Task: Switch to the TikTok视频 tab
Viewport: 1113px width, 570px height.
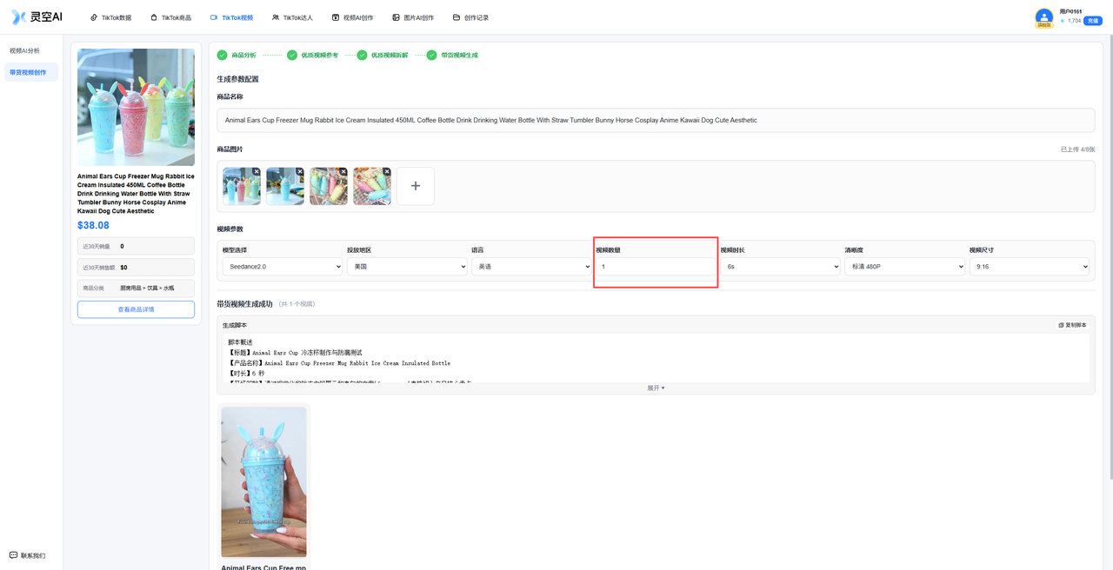Action: coord(231,17)
